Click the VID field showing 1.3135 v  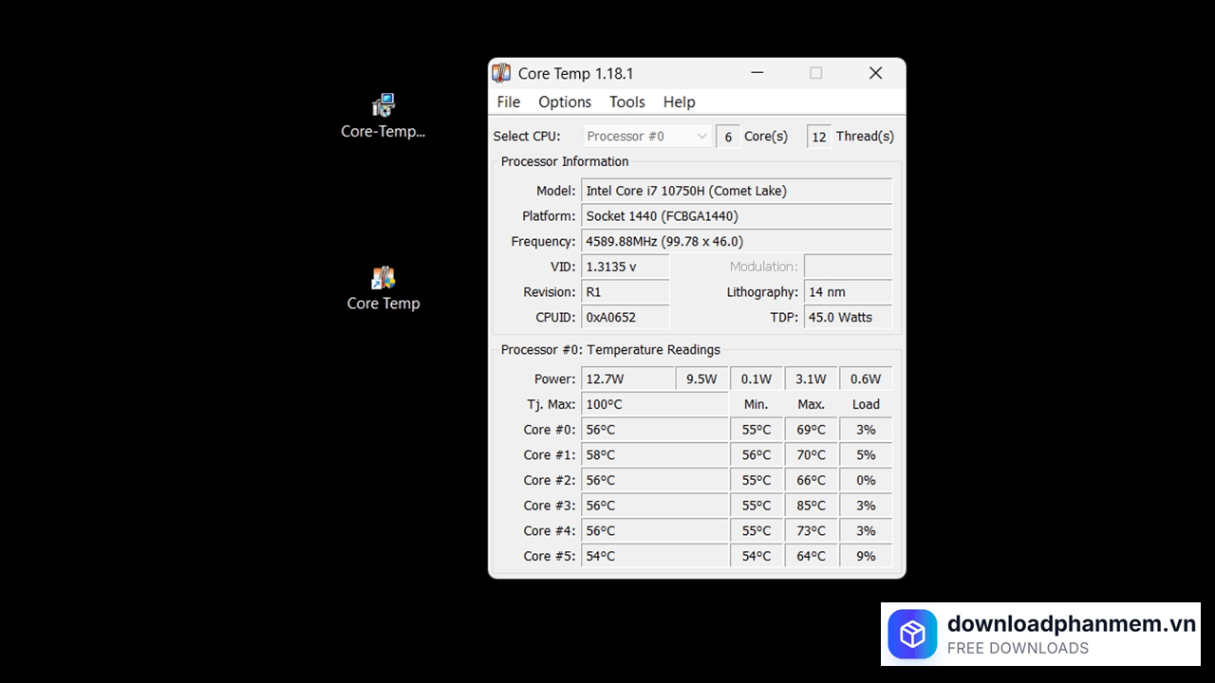[x=625, y=267]
